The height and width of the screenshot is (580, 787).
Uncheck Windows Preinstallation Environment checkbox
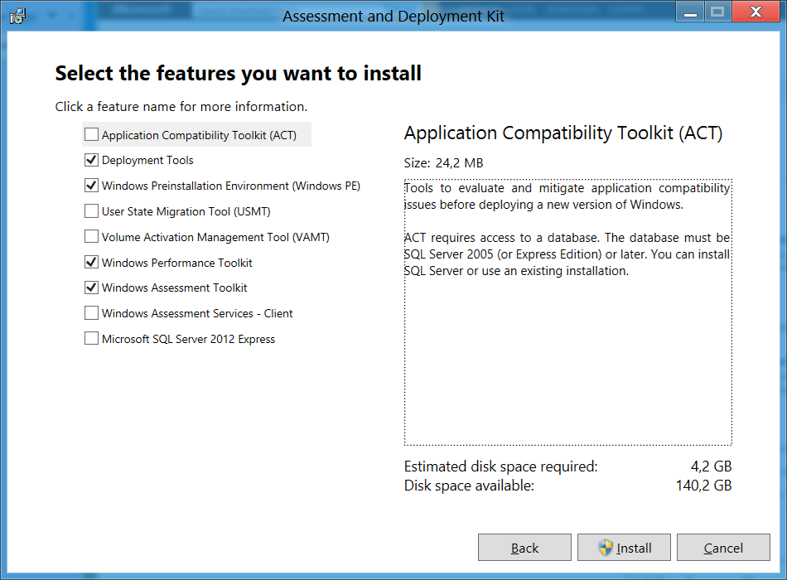click(91, 186)
